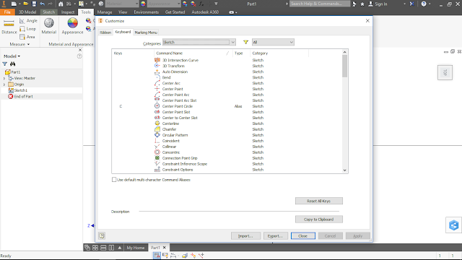Click the filter icon in Model browser
This screenshot has height=260, width=462.
pyautogui.click(x=5, y=64)
